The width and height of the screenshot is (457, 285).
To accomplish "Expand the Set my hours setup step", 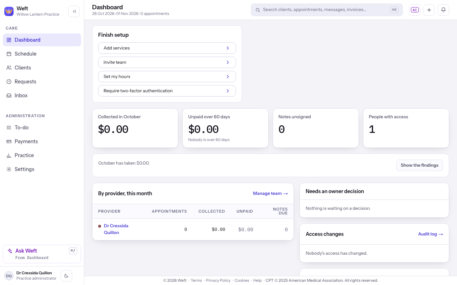I will 167,77.
